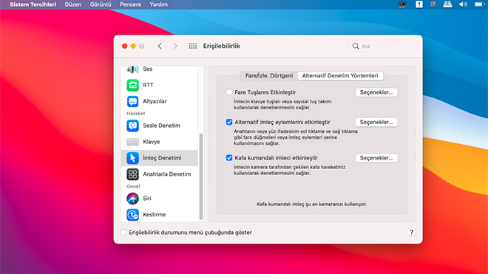Select Klavye label in the sidebar
The image size is (488, 274).
tap(152, 142)
